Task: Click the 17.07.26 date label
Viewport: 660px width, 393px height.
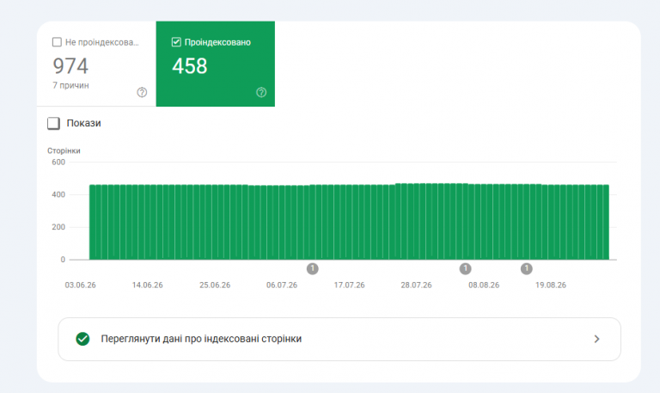Action: 350,286
